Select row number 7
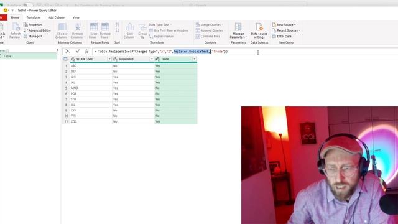This screenshot has width=398, height=224. click(x=66, y=100)
